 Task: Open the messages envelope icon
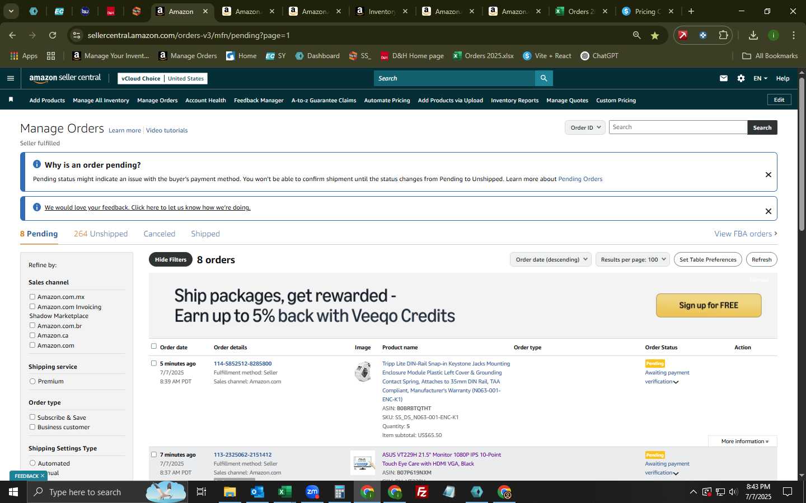tap(724, 78)
